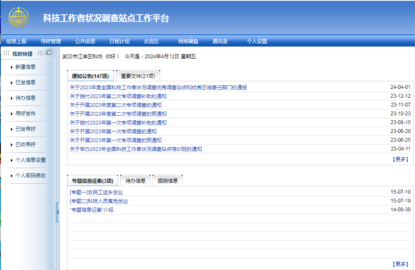Open the 个人设置 menu
Screen dimensions: 415x270
point(257,41)
